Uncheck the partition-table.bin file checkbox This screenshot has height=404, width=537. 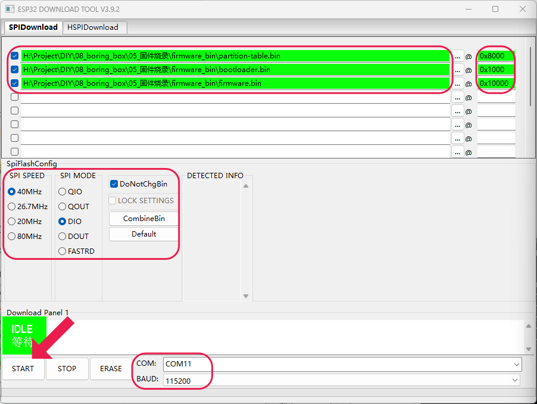click(x=14, y=56)
